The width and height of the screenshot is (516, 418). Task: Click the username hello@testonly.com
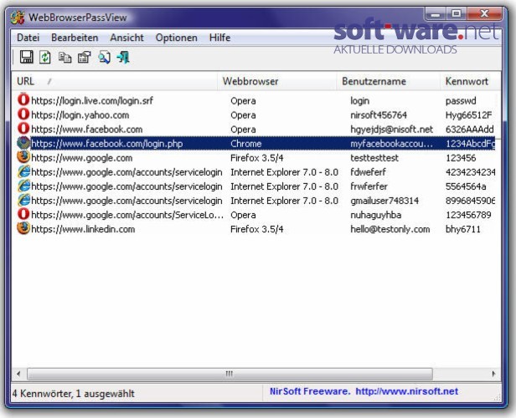[390, 229]
